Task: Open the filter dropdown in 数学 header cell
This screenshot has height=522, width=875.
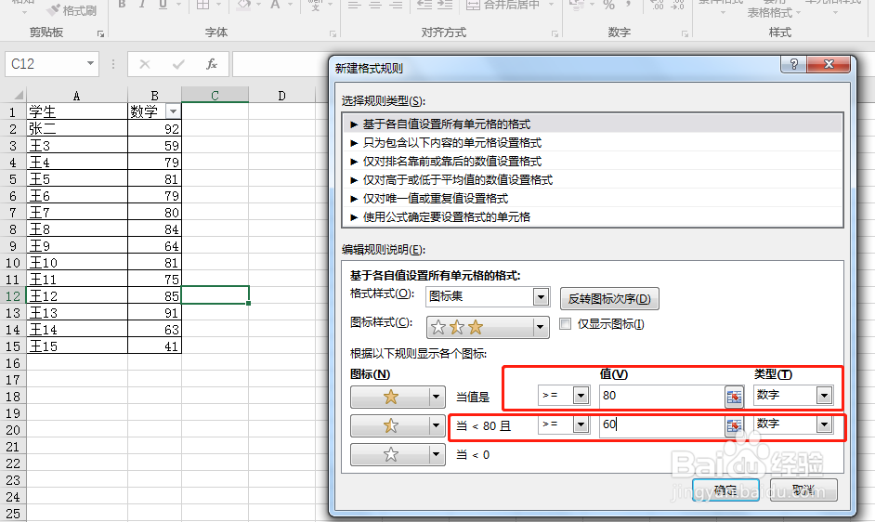Action: (174, 111)
